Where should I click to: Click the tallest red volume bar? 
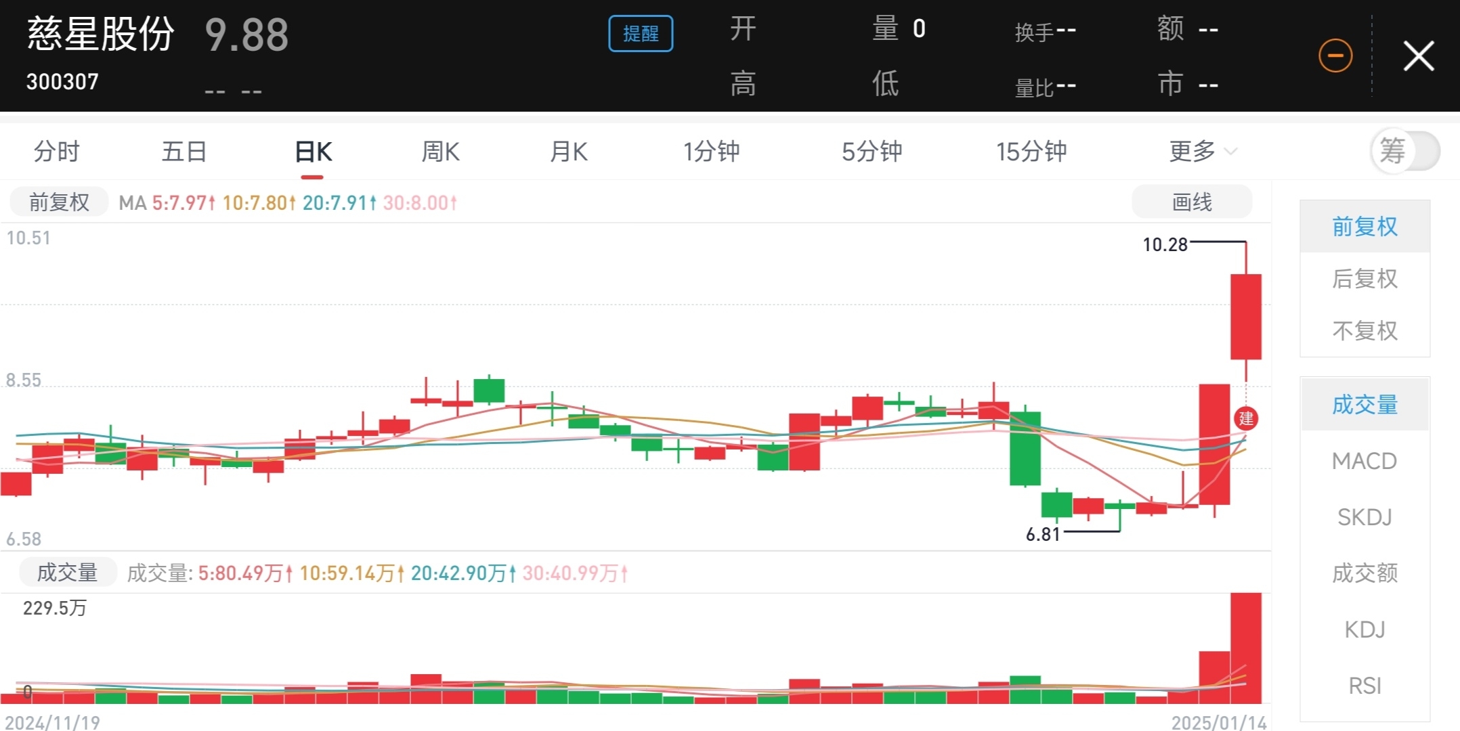(1246, 648)
